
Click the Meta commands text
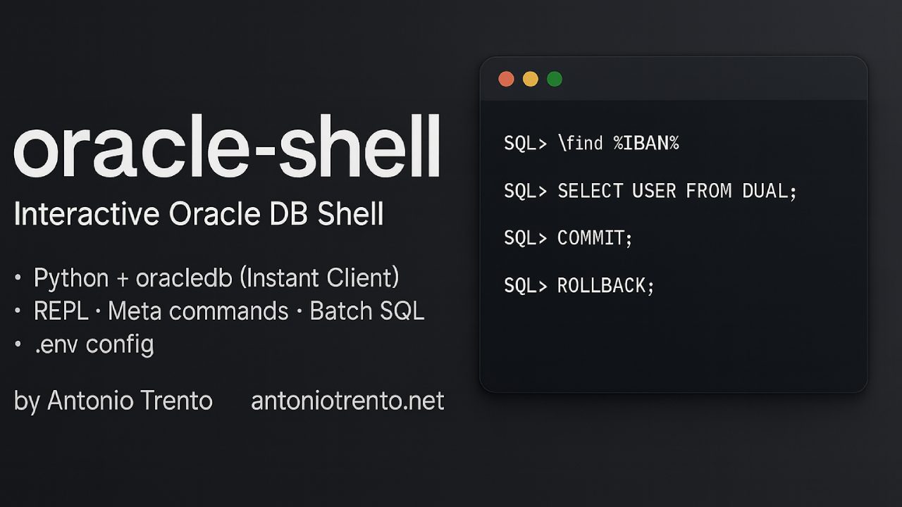click(198, 311)
